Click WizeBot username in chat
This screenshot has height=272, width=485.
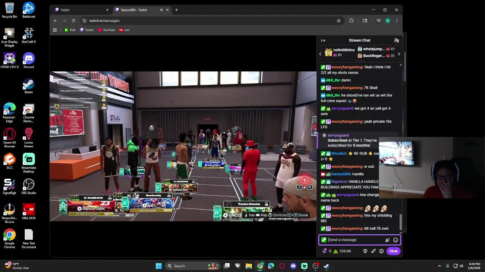click(339, 154)
